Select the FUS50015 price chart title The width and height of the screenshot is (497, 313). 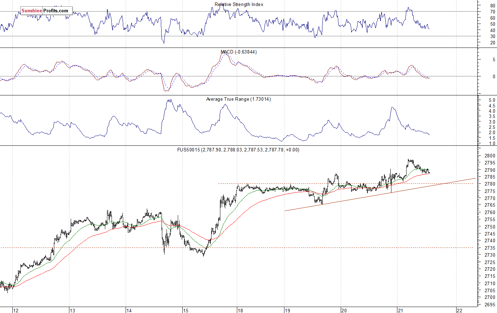coord(238,150)
